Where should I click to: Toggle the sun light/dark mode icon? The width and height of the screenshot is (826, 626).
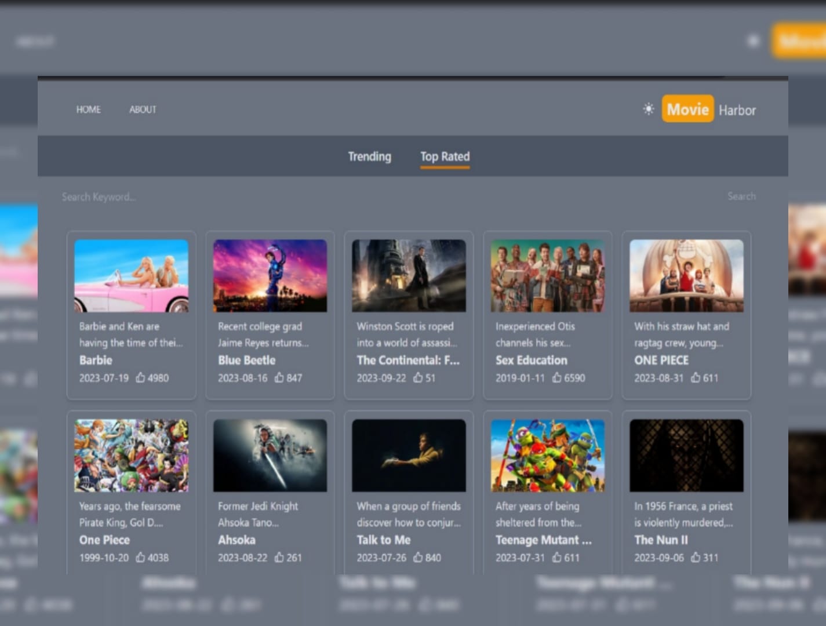click(x=648, y=109)
